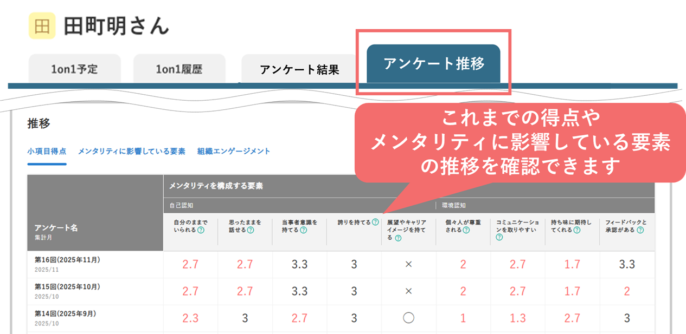Viewport: 686px width, 334px height.
Task: Select the アンケート推移 tab
Action: pos(433,64)
